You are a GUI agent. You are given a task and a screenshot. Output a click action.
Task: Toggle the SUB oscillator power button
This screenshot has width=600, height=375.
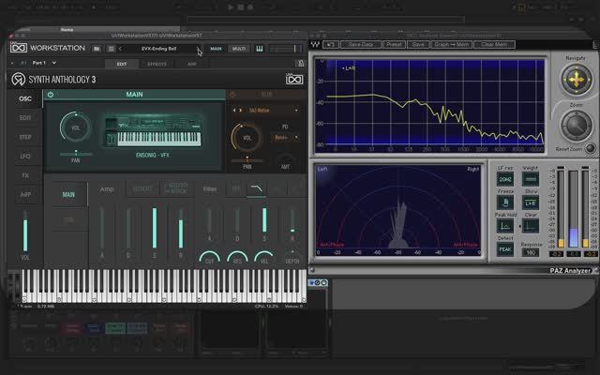coord(232,95)
